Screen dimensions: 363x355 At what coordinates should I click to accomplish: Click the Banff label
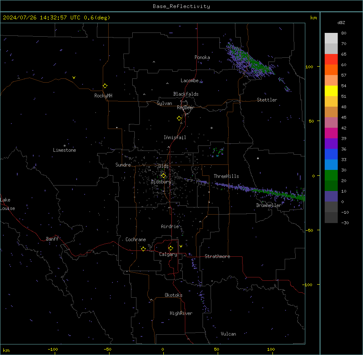[52, 239]
